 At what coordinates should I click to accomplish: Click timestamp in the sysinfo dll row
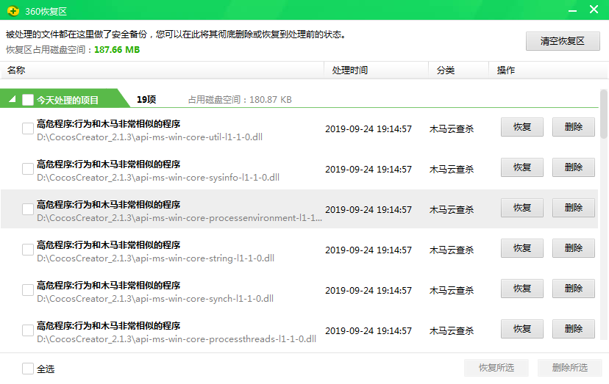click(x=368, y=169)
